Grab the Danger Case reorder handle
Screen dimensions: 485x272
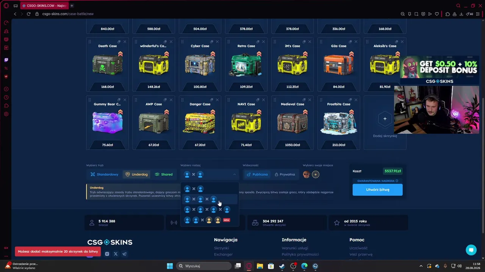[182, 100]
